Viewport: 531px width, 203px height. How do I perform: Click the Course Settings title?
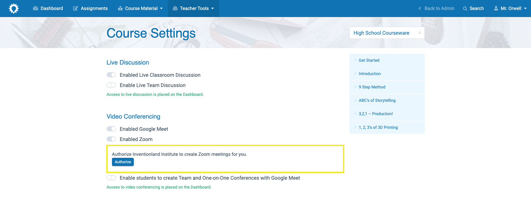point(151,33)
